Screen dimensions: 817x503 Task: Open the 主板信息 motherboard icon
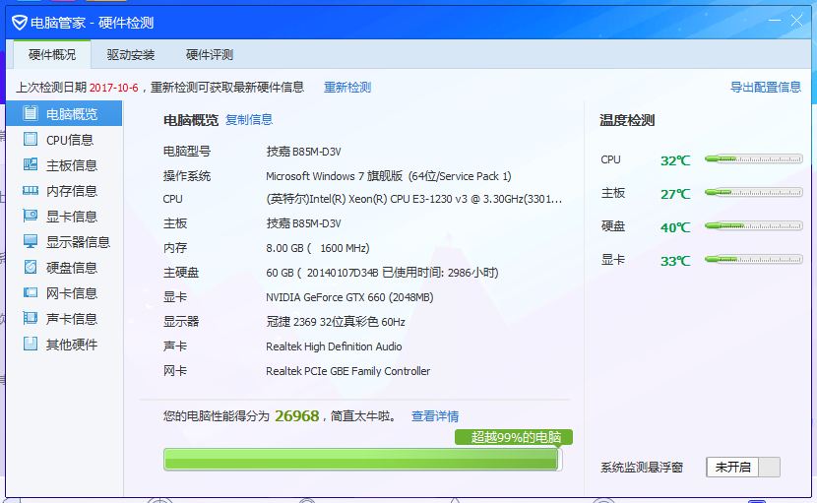tap(31, 164)
